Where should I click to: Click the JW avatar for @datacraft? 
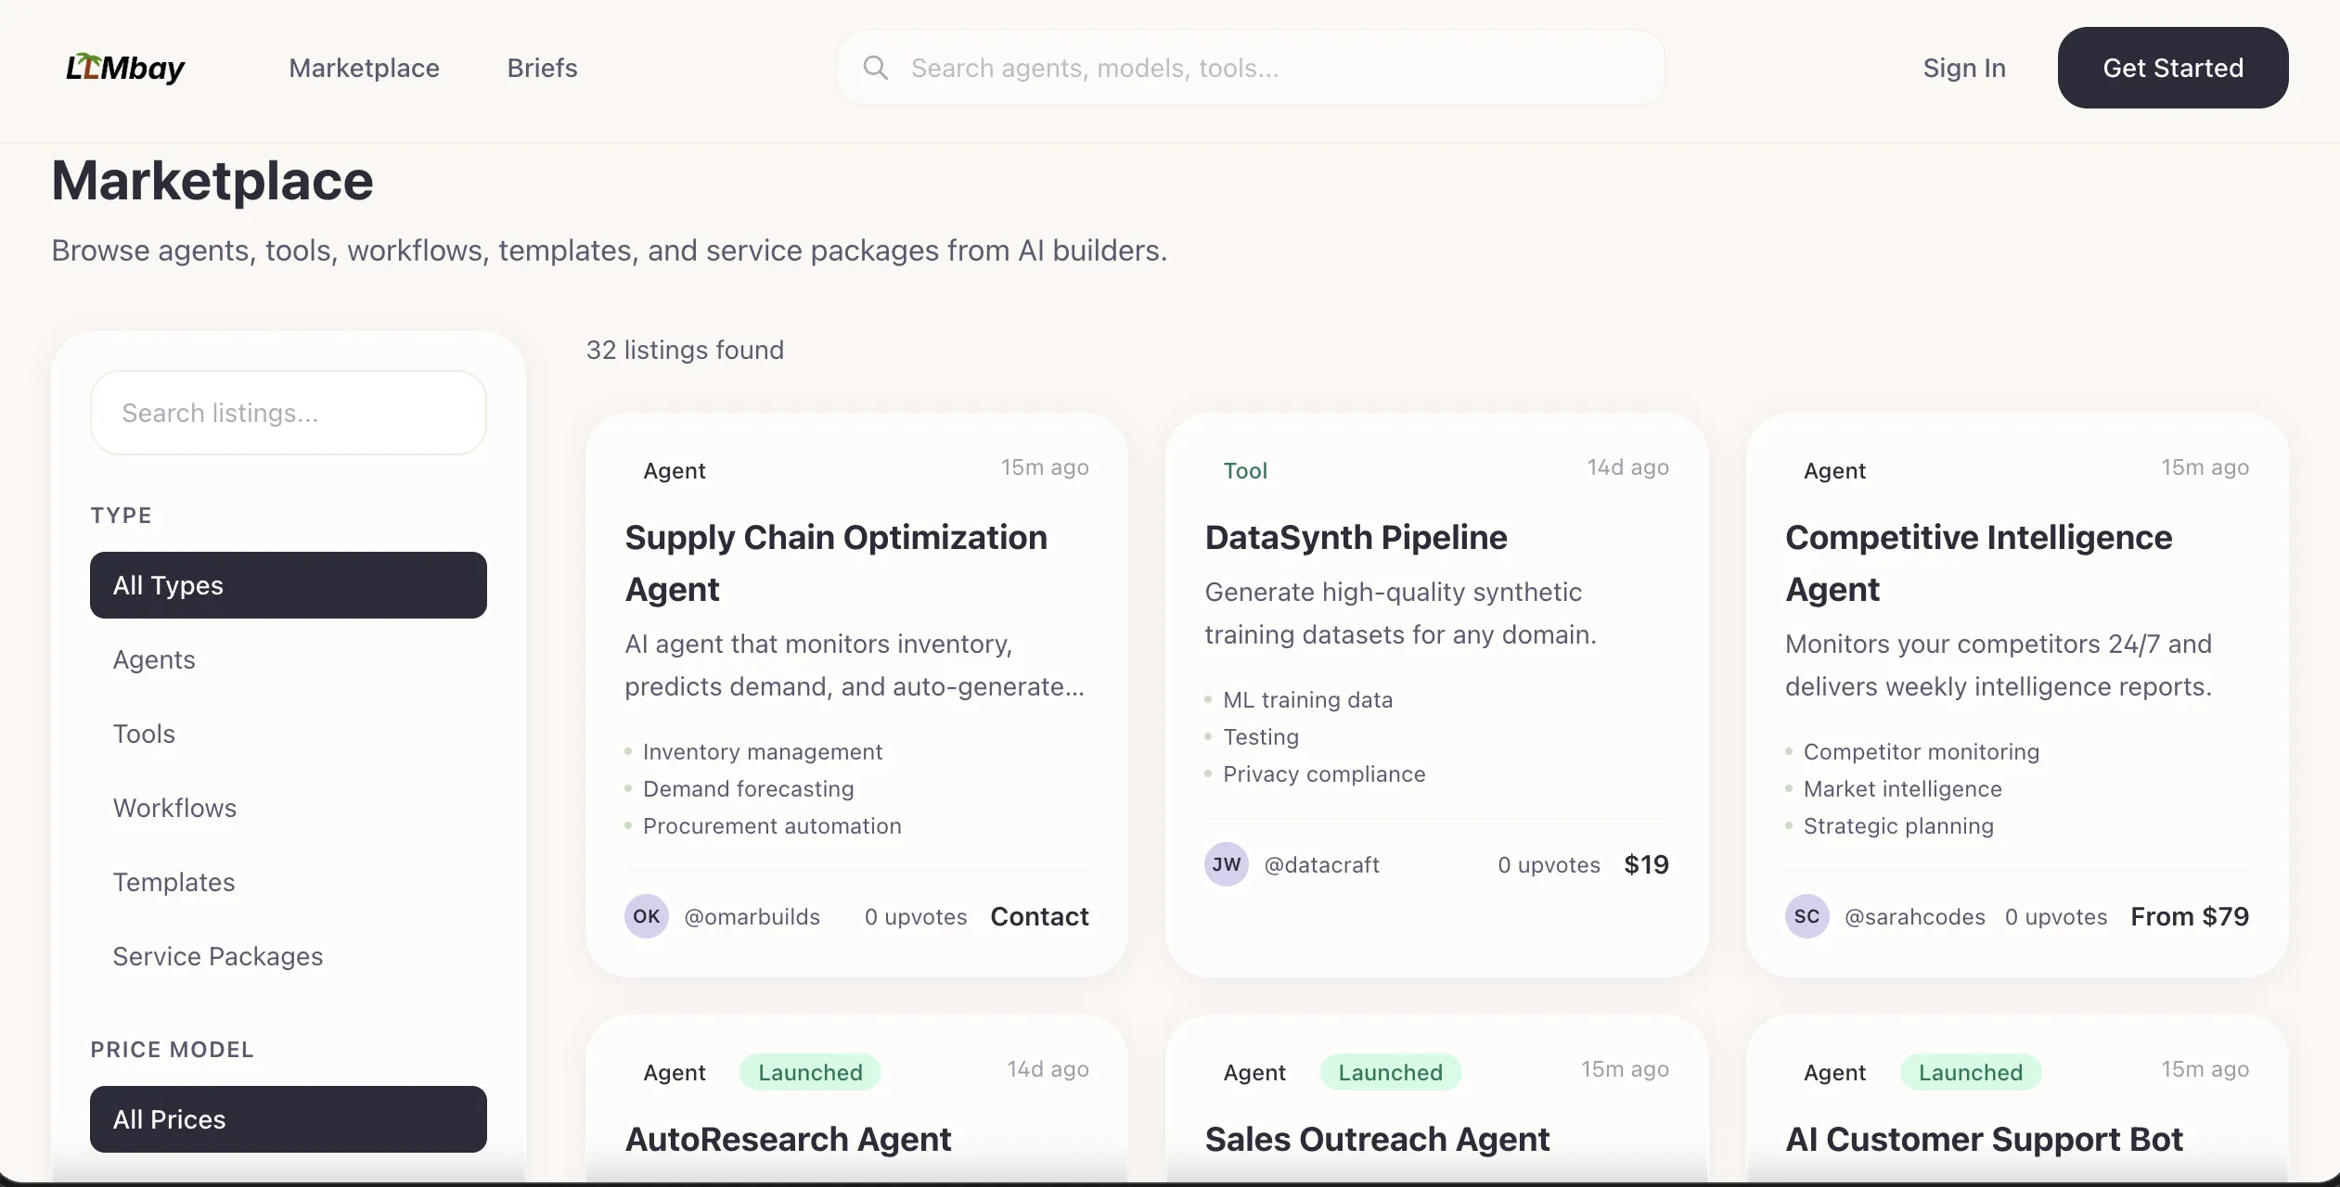(x=1226, y=864)
